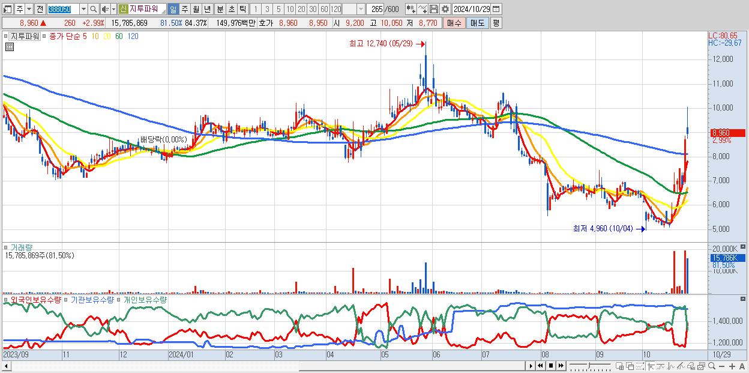The image size is (749, 373).
Task: Click the crosshair cursor icon in bottom toolbar
Action: [651, 366]
